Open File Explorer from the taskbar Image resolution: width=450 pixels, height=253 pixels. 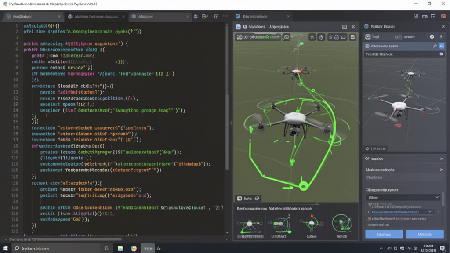(120, 248)
